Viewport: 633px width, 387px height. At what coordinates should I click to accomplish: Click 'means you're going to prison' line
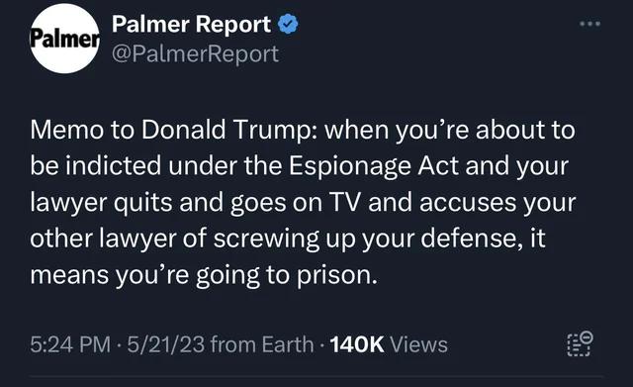tap(204, 275)
